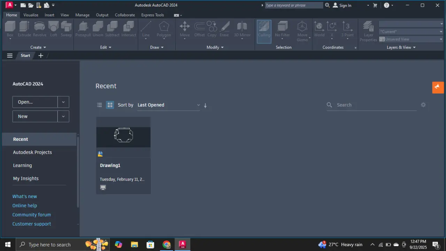Image resolution: width=446 pixels, height=251 pixels.
Task: Select the Extrude tool
Action: [x=24, y=29]
